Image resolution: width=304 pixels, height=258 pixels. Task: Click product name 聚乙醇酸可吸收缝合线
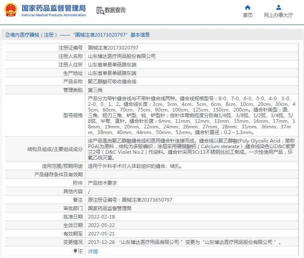[x=112, y=81]
